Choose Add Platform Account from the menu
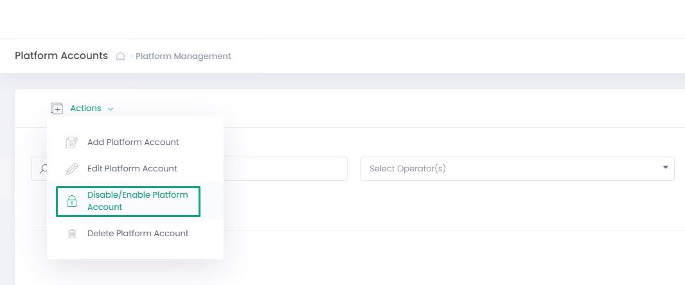 pyautogui.click(x=133, y=142)
